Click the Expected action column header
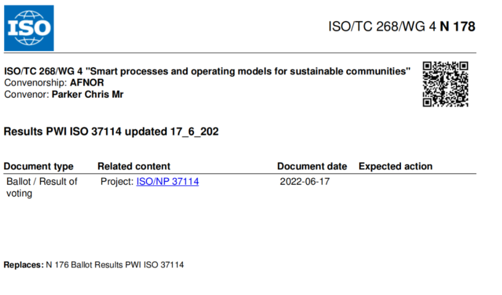The height and width of the screenshot is (295, 502). 395,166
